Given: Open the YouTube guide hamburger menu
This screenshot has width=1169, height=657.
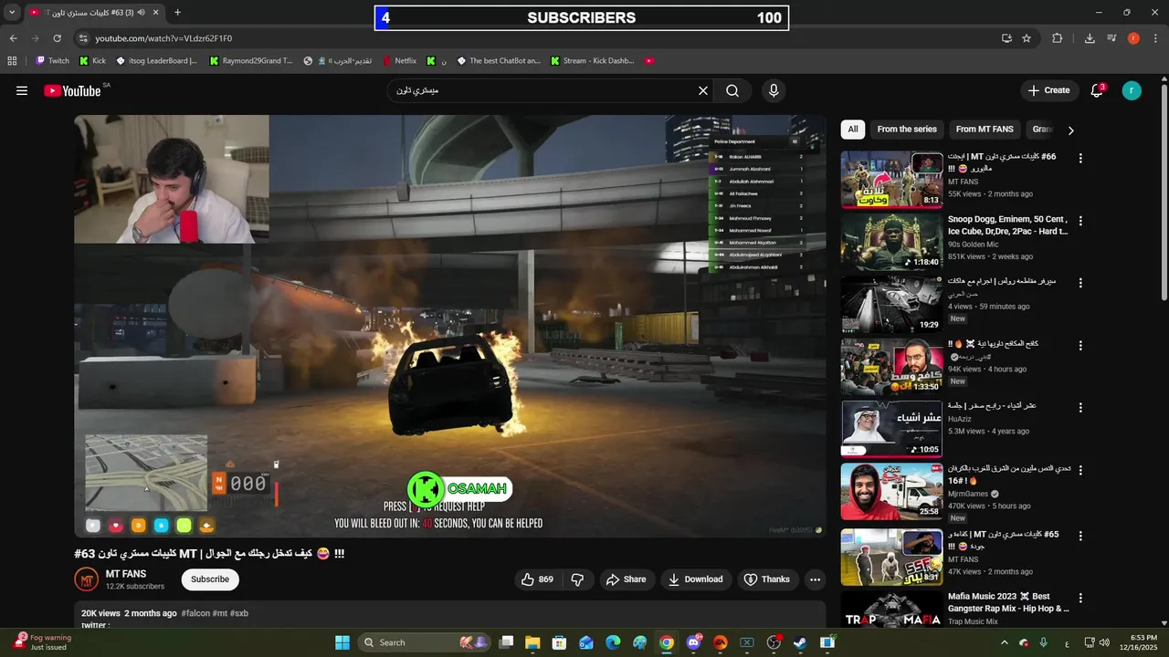Looking at the screenshot, I should [22, 90].
